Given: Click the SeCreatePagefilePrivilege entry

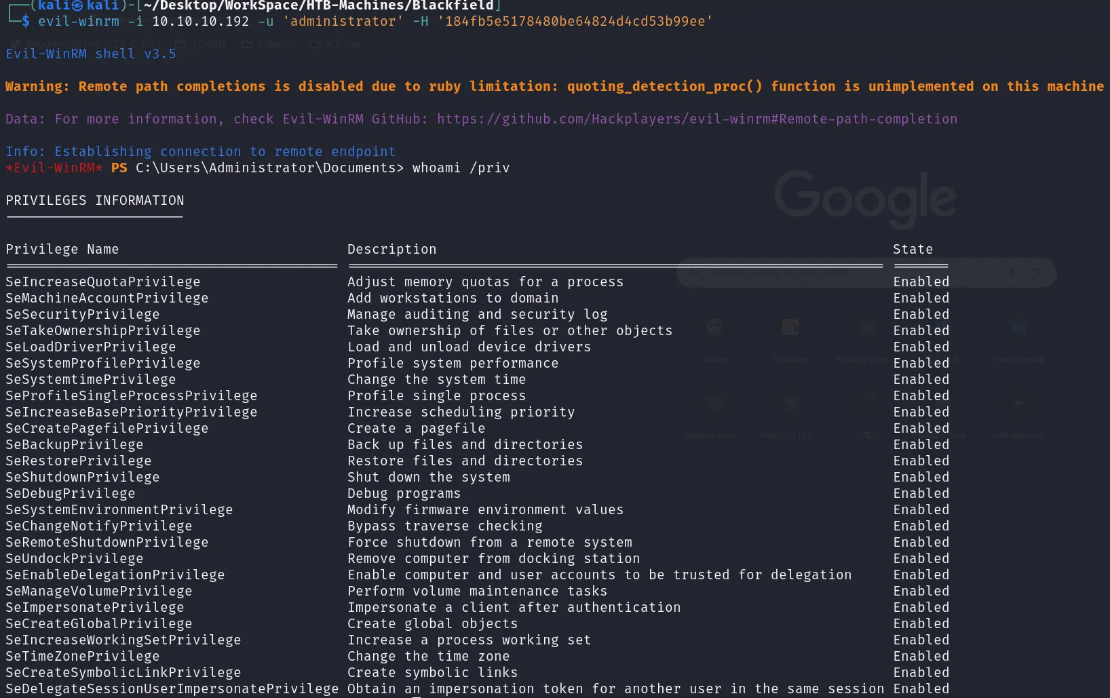Looking at the screenshot, I should (x=107, y=429).
